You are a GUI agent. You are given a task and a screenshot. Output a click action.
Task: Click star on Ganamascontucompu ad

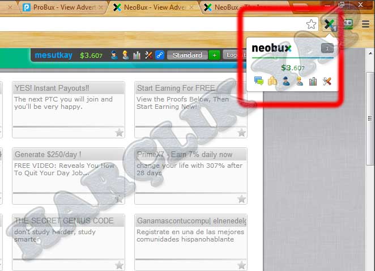pos(241,265)
